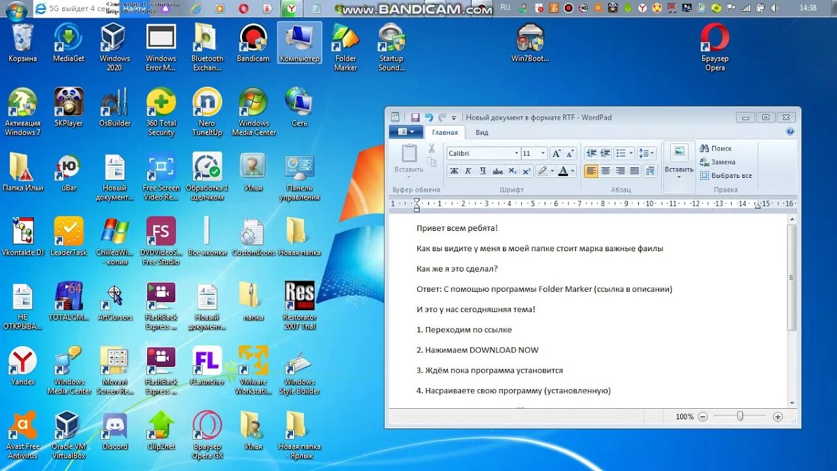837x471 pixels.
Task: Start a bulleted list
Action: tap(621, 153)
